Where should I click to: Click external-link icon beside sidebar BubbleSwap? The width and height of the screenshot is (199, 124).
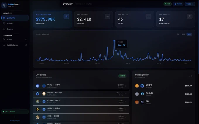click(x=26, y=45)
